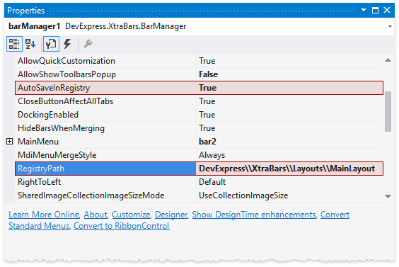Select the HideBarsWhenMerging property
This screenshot has width=399, height=267.
point(105,128)
